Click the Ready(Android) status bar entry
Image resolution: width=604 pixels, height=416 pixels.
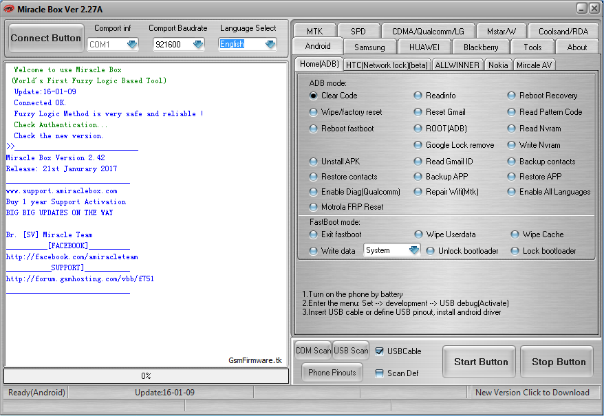(36, 393)
